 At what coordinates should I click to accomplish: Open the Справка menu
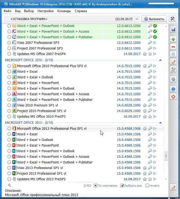[x=81, y=11]
